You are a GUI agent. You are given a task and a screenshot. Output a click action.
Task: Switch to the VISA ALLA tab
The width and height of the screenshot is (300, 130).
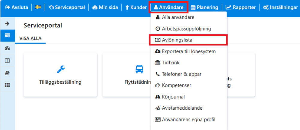point(31,38)
